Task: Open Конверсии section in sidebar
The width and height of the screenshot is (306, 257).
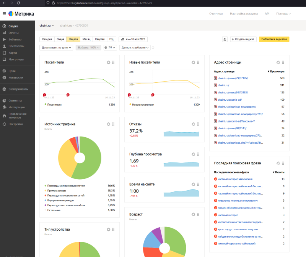Action: click(x=16, y=77)
